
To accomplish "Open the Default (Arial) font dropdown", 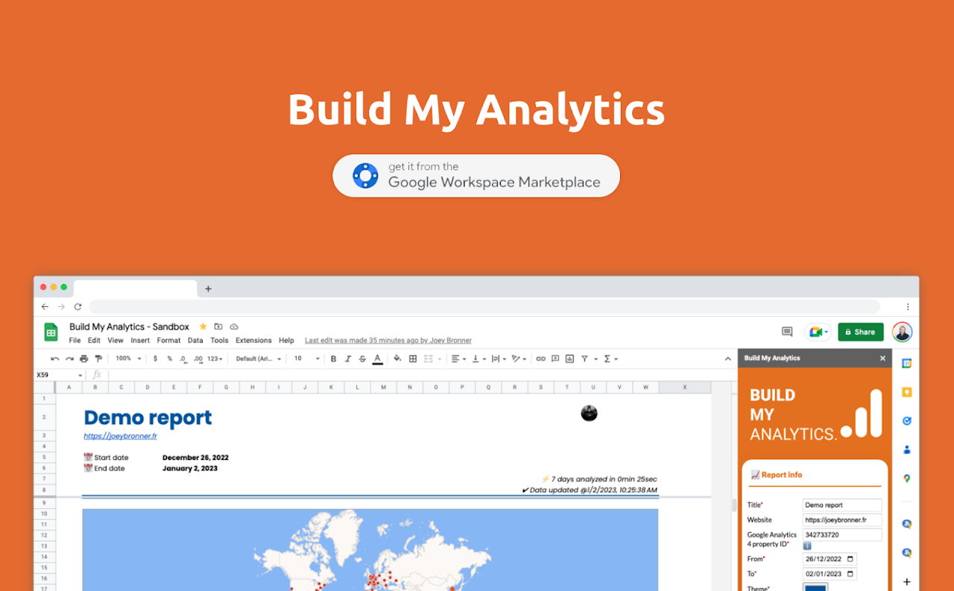I will pyautogui.click(x=259, y=358).
